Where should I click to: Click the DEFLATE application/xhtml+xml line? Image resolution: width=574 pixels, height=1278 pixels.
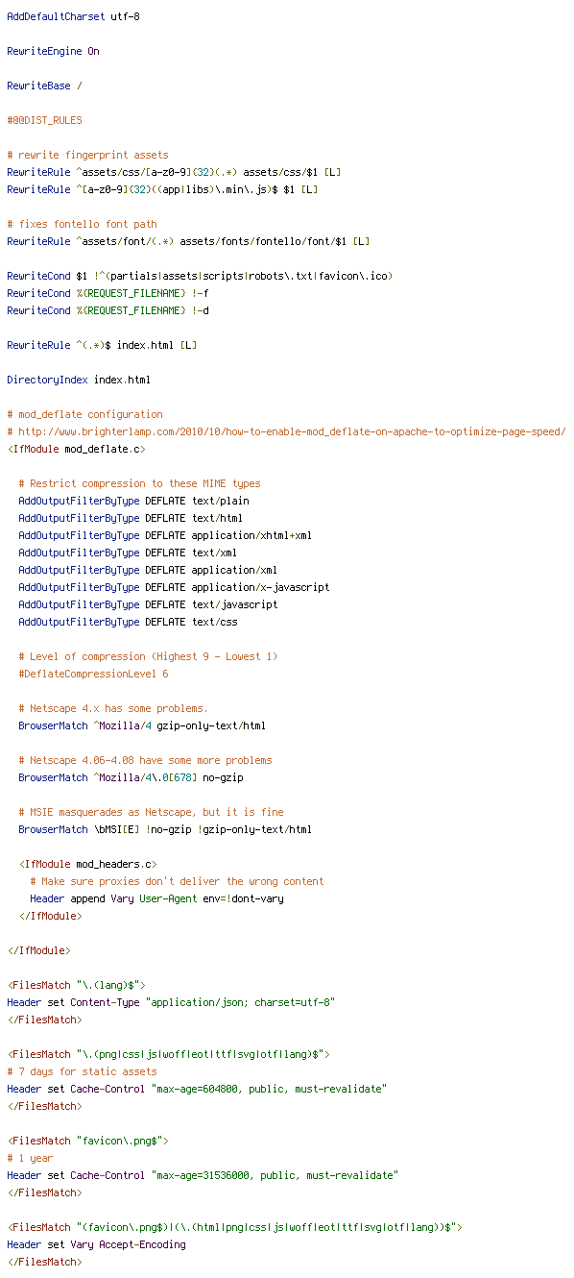(x=165, y=536)
